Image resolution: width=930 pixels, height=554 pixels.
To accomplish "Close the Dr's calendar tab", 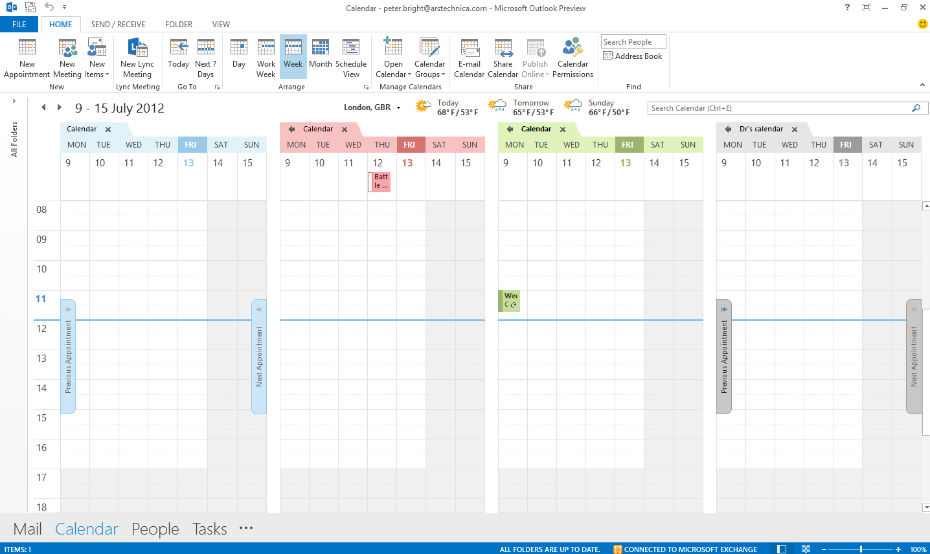I will click(x=795, y=129).
